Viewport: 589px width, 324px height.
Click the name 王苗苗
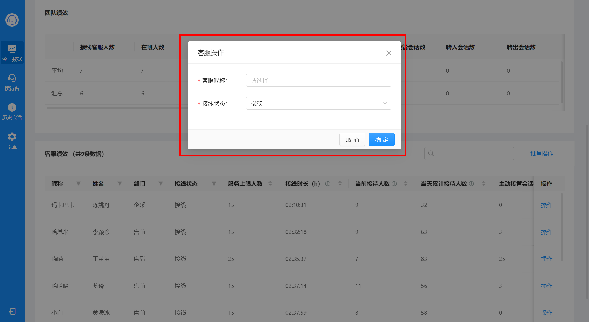[x=101, y=259]
